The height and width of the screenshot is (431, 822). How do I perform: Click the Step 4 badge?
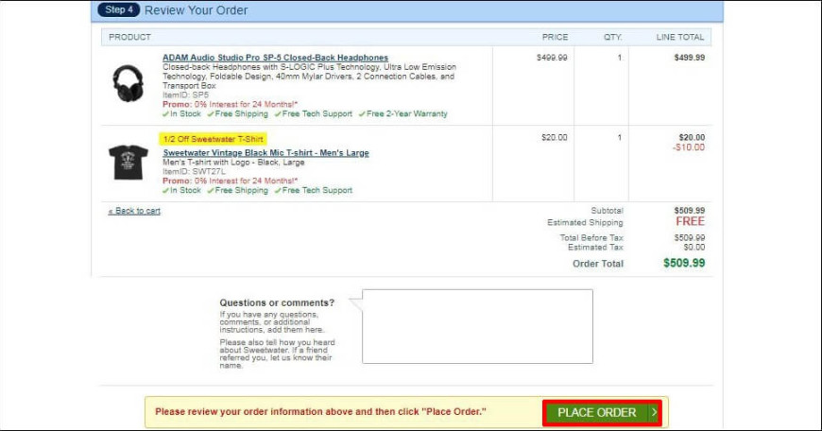click(x=119, y=10)
